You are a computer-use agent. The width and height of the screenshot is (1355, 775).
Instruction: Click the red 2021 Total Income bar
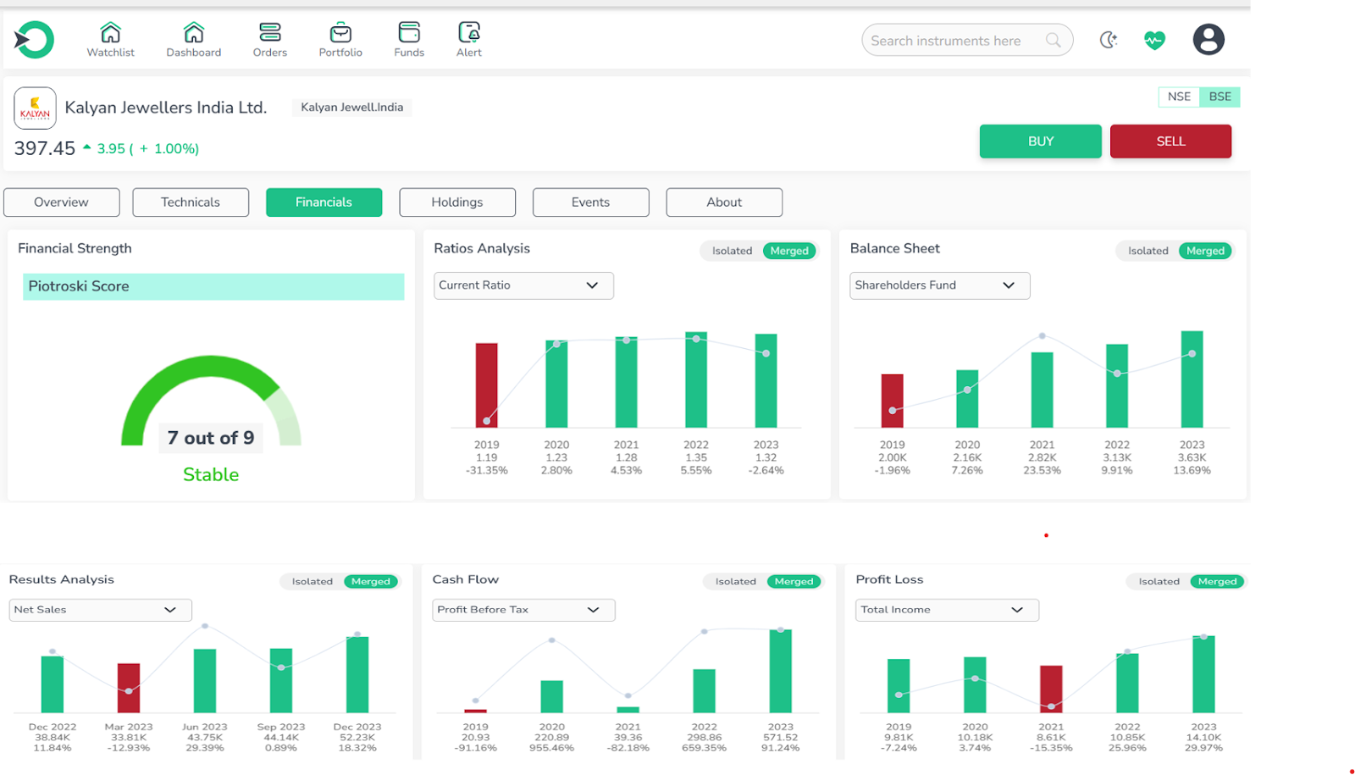point(1051,689)
